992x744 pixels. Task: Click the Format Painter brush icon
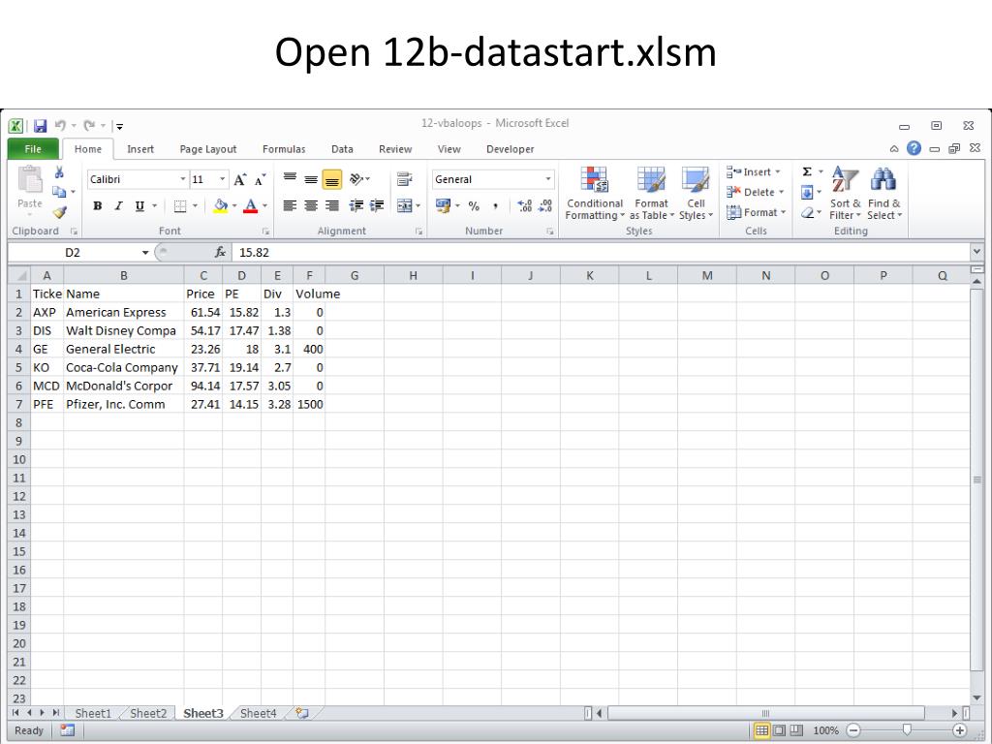[59, 212]
